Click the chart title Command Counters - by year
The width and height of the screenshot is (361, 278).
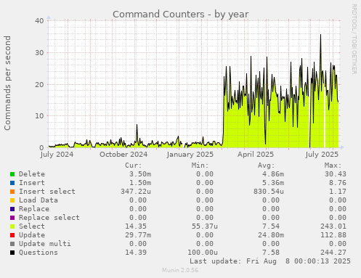[181, 15]
